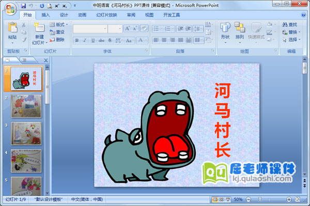Select slide 2 thumbnail
Viewport: 310px width, 206px height.
(26, 106)
